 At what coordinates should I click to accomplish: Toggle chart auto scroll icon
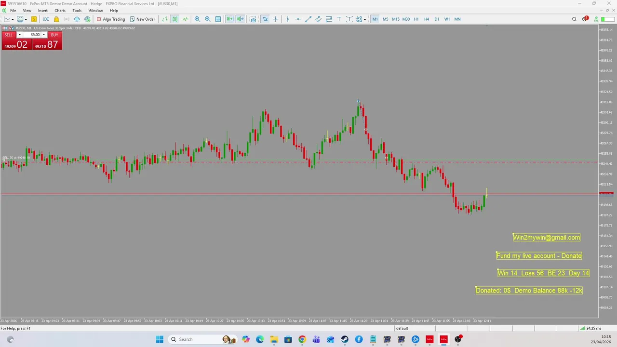230,19
